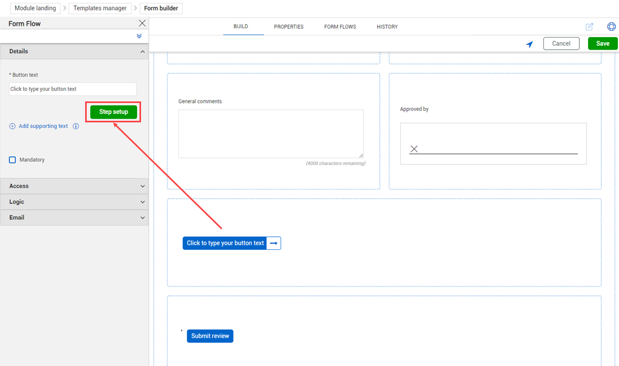Expand the Email section
This screenshot has width=619, height=366.
coord(143,218)
